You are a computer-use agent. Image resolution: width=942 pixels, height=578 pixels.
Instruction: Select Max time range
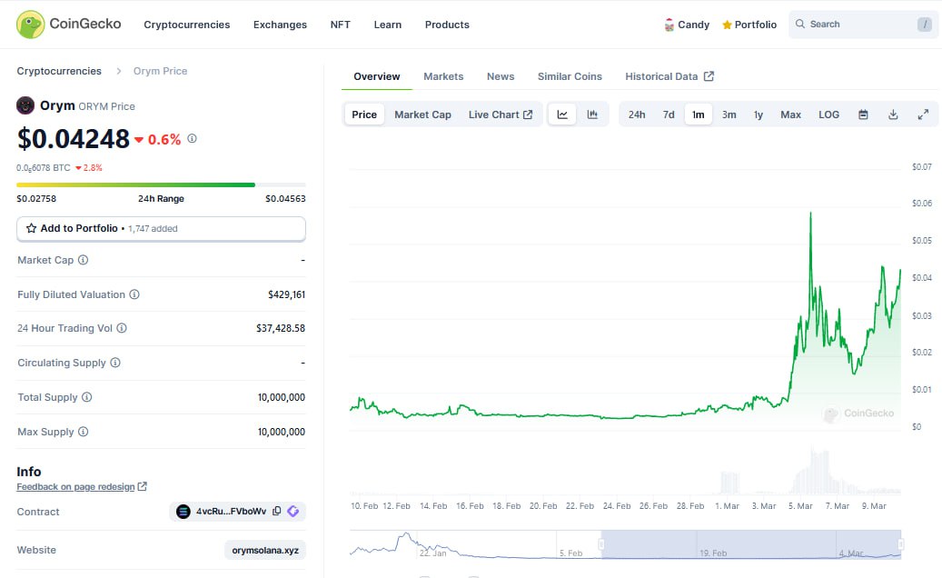(x=790, y=115)
